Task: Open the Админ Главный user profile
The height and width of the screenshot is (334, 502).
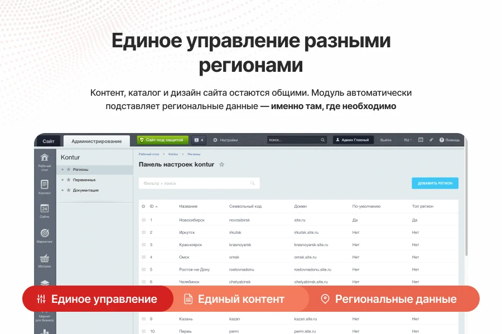Action: tap(353, 140)
